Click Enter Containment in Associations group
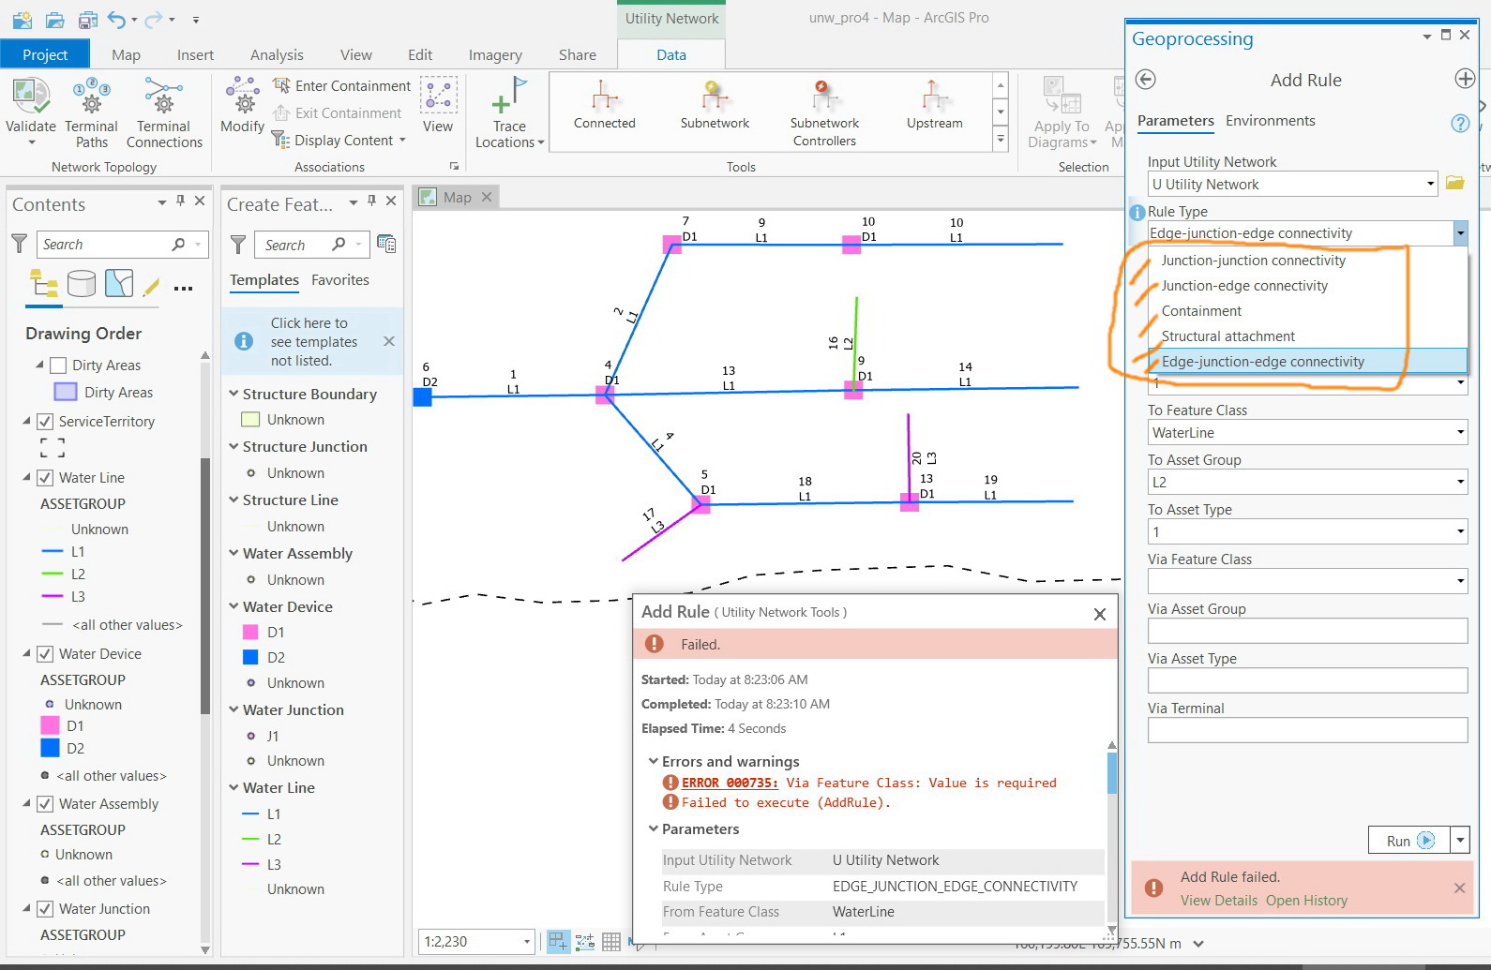 point(342,86)
